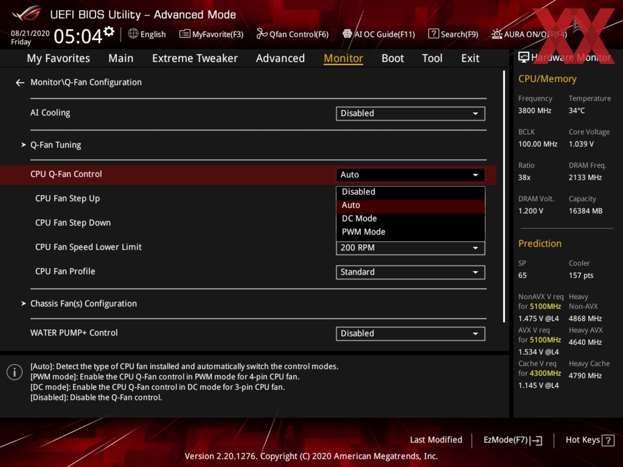Open the Extreme Tweaker tab
Viewport: 623px width, 467px height.
click(x=195, y=58)
